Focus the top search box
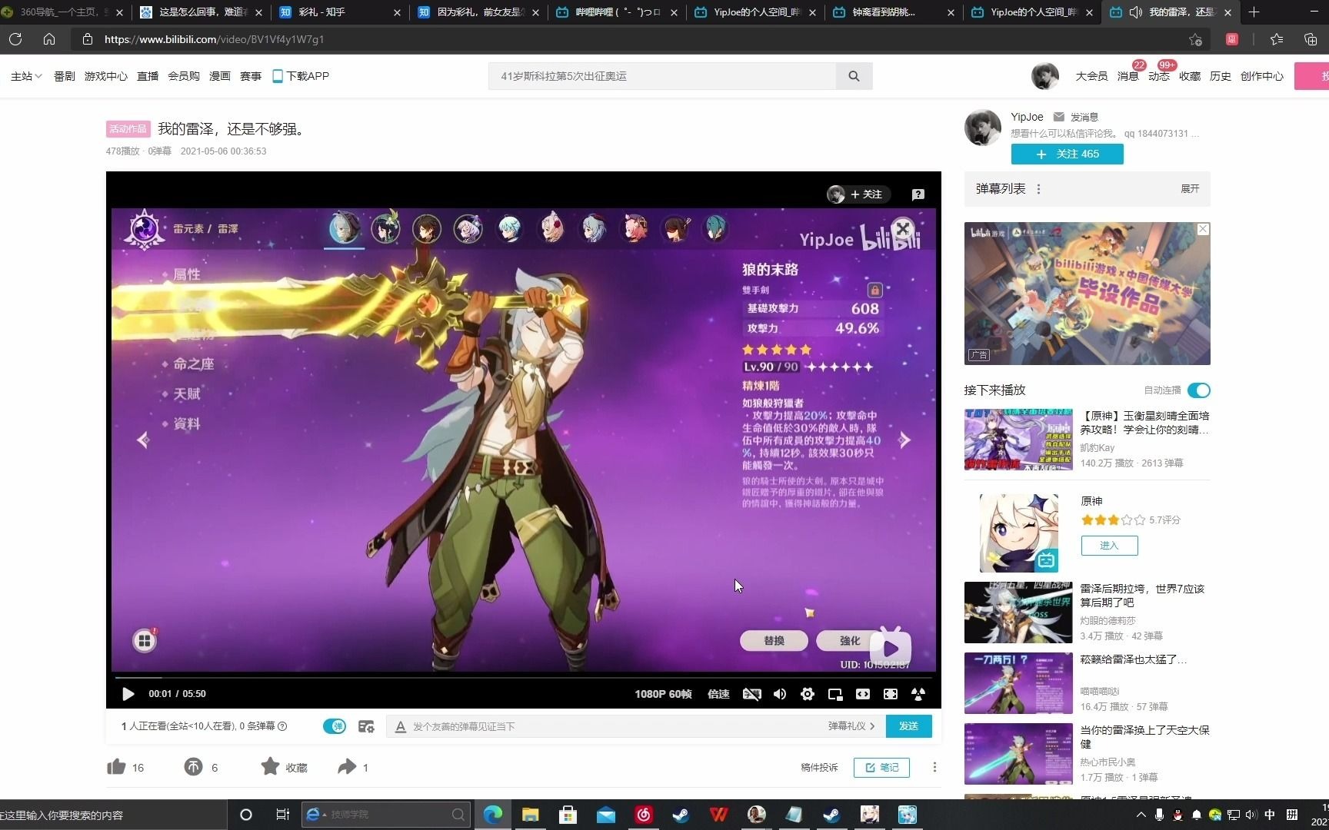Viewport: 1329px width, 830px height. coord(662,76)
